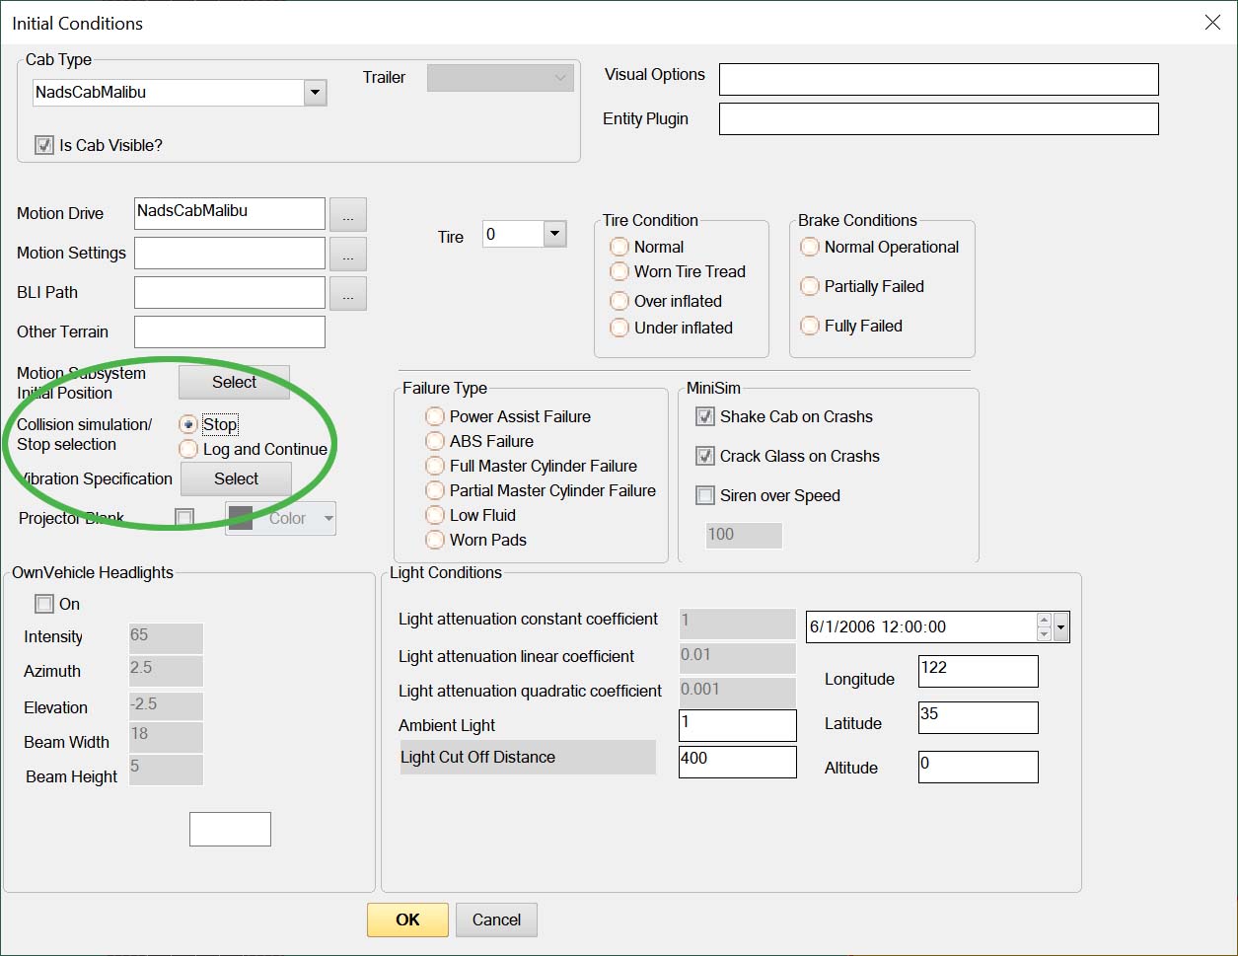Expand the Tire number dropdown
This screenshot has width=1238, height=956.
tap(554, 234)
